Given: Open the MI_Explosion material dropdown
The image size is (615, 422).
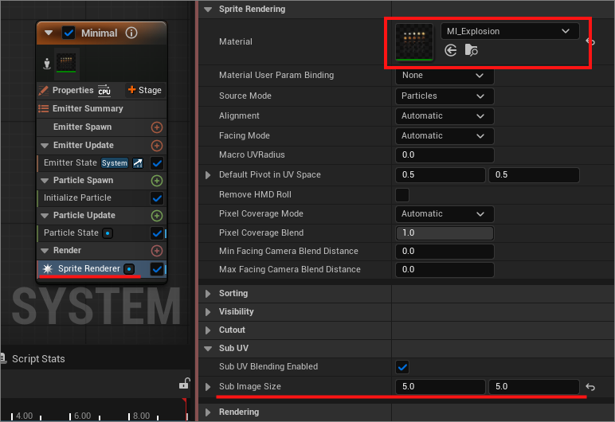Looking at the screenshot, I should coord(508,31).
